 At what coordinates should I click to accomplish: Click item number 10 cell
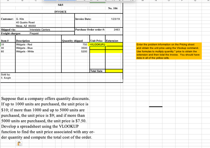coord(2,45)
